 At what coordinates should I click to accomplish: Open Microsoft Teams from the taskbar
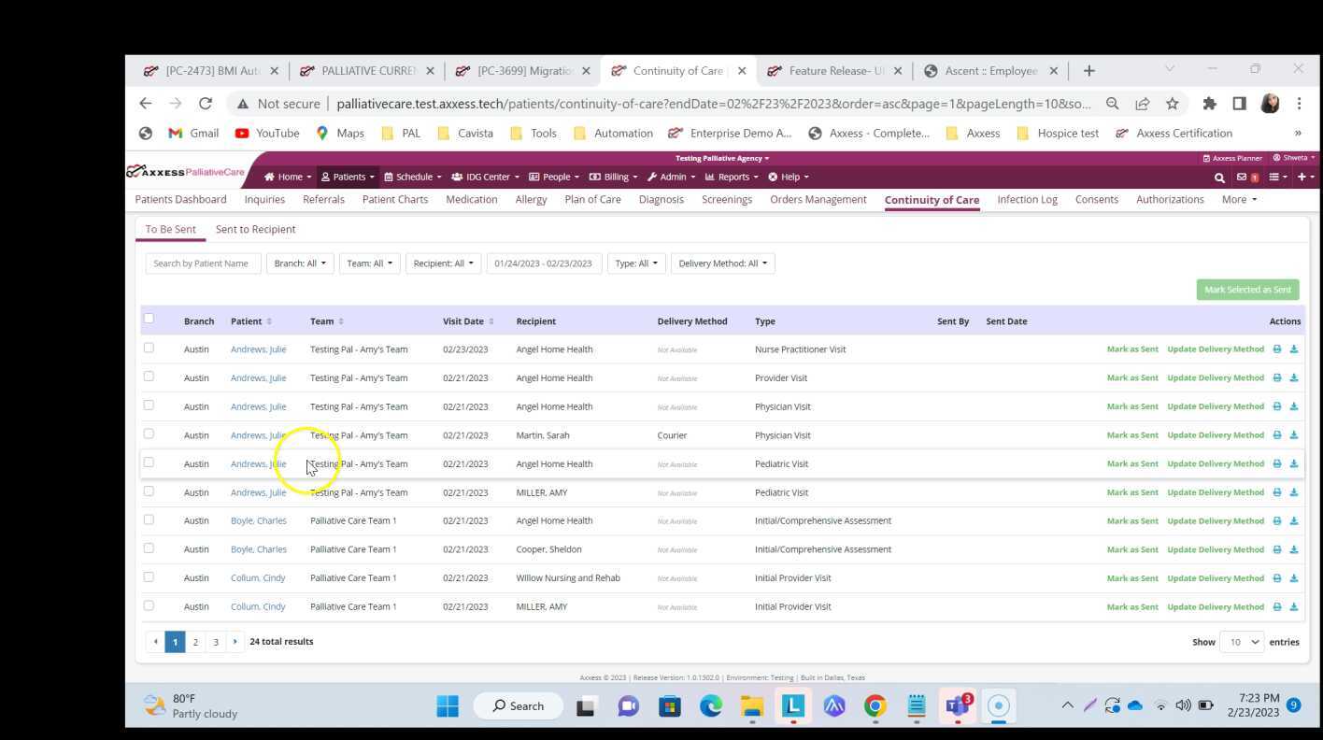click(957, 706)
